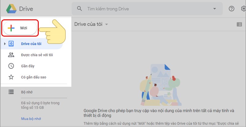Expand the Drive của tôi tree arrow
This screenshot has height=127, width=246.
tap(5, 44)
